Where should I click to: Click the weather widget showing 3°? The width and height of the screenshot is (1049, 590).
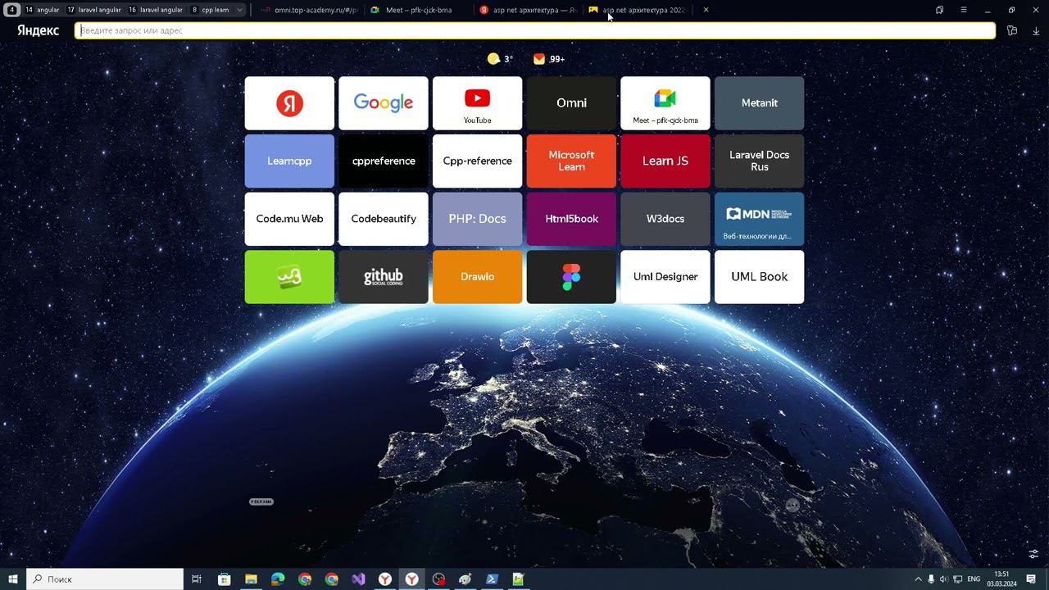point(500,59)
